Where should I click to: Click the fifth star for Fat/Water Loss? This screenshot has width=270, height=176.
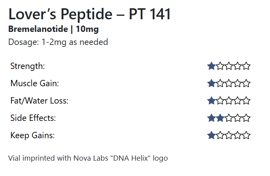246,101
